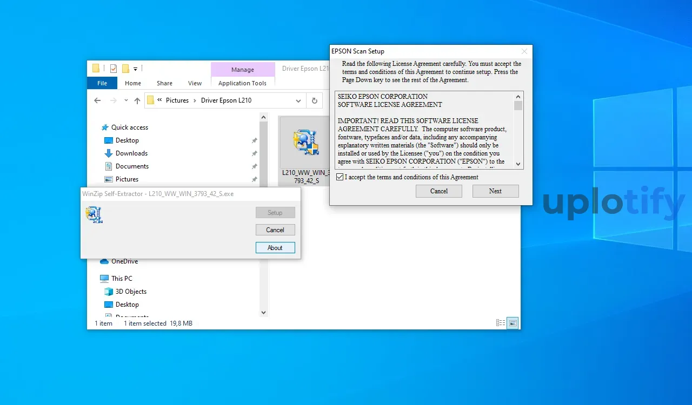Toggle the accept terms and conditions checkbox
The height and width of the screenshot is (405, 692).
(x=340, y=177)
